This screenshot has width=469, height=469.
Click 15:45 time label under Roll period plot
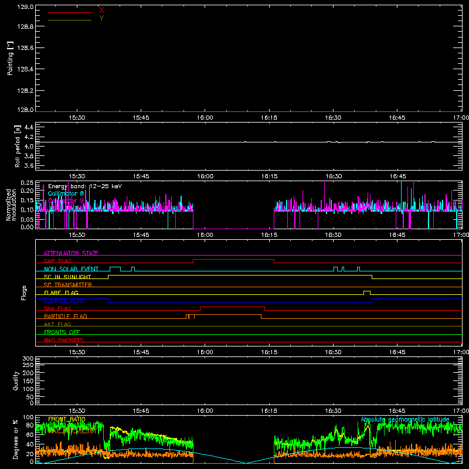tap(141, 176)
